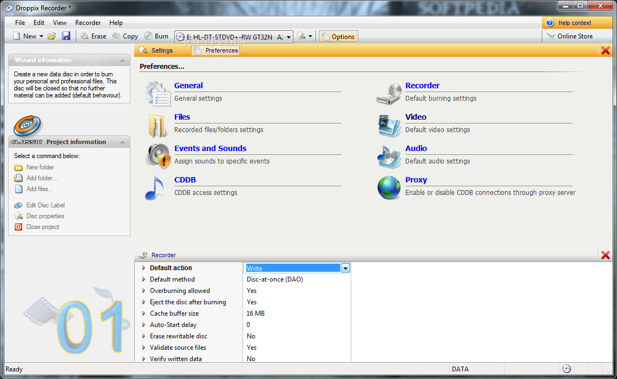Click the New folder icon

(18, 167)
